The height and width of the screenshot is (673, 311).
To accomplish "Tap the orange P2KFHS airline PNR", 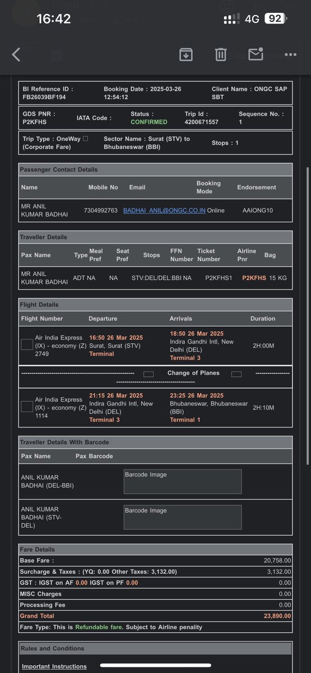I will click(254, 278).
